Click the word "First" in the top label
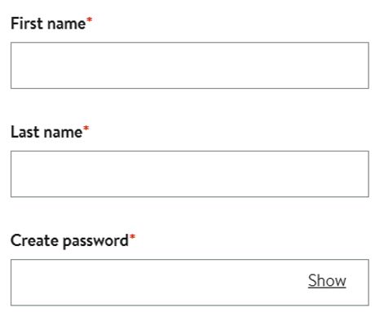 (x=25, y=24)
